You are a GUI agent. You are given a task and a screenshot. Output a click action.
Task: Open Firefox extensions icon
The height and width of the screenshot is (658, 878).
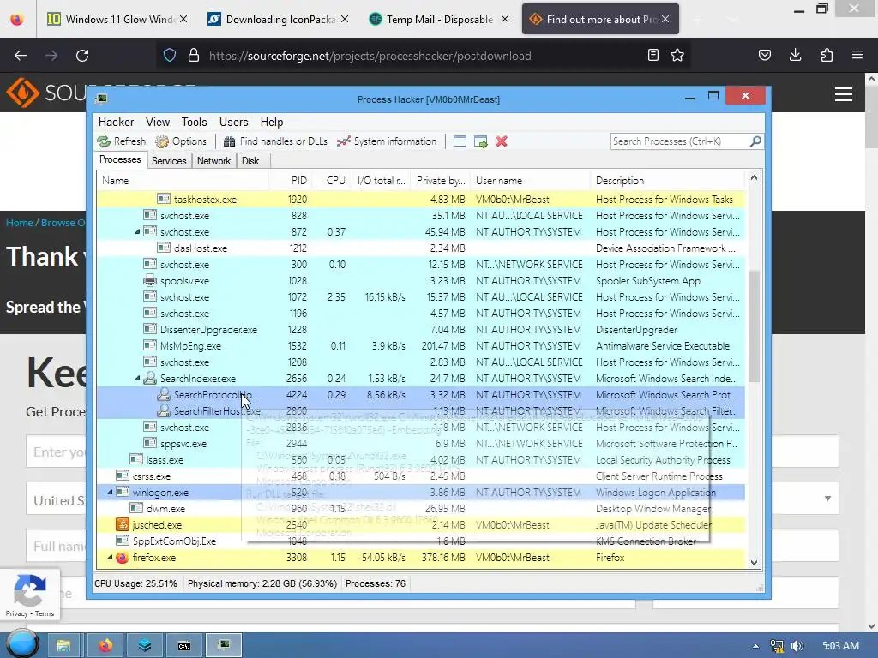tap(827, 55)
